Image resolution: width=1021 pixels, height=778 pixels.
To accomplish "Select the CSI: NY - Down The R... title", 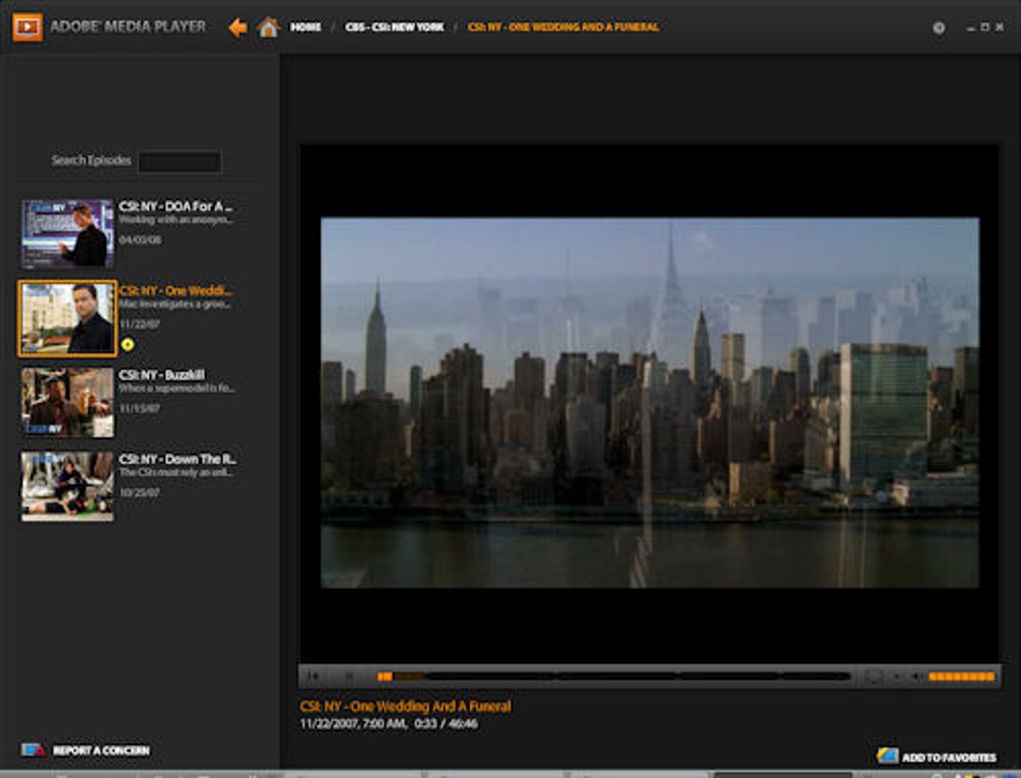I will pos(178,459).
